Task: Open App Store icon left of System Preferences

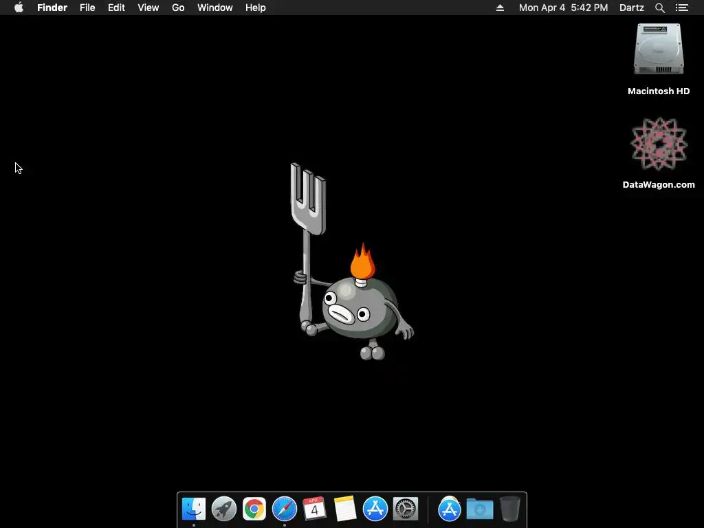Action: (x=375, y=509)
